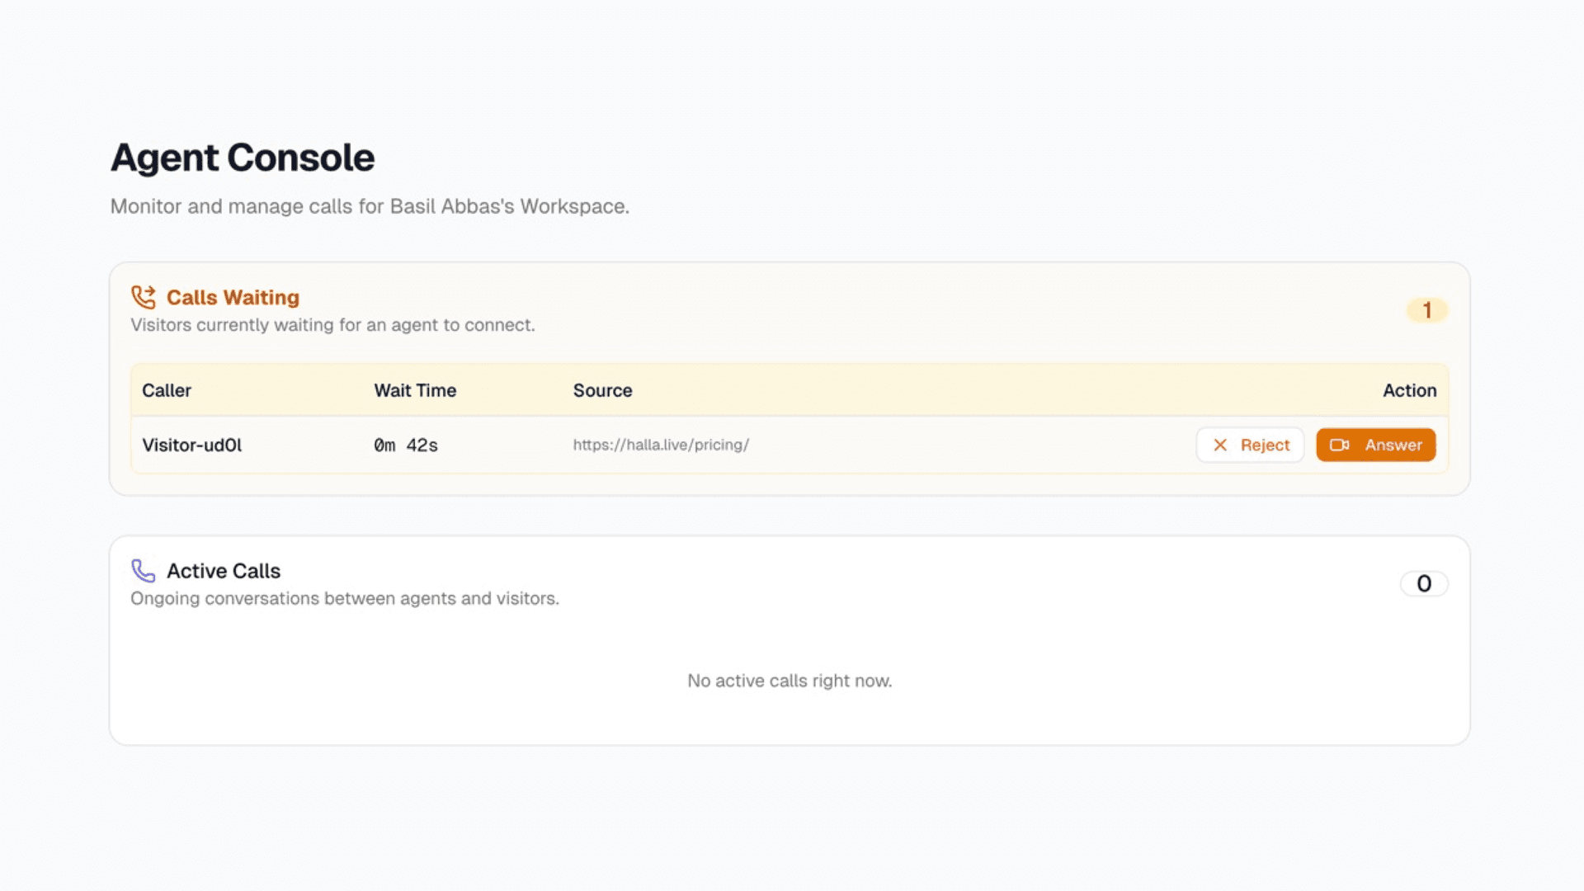Click the Active Calls phone icon
Image resolution: width=1584 pixels, height=891 pixels.
tap(144, 571)
